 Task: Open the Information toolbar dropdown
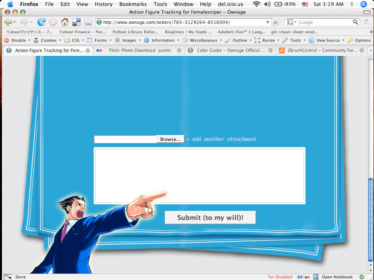(162, 40)
